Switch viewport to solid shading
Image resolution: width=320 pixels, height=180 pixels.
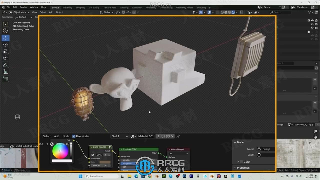(226, 12)
